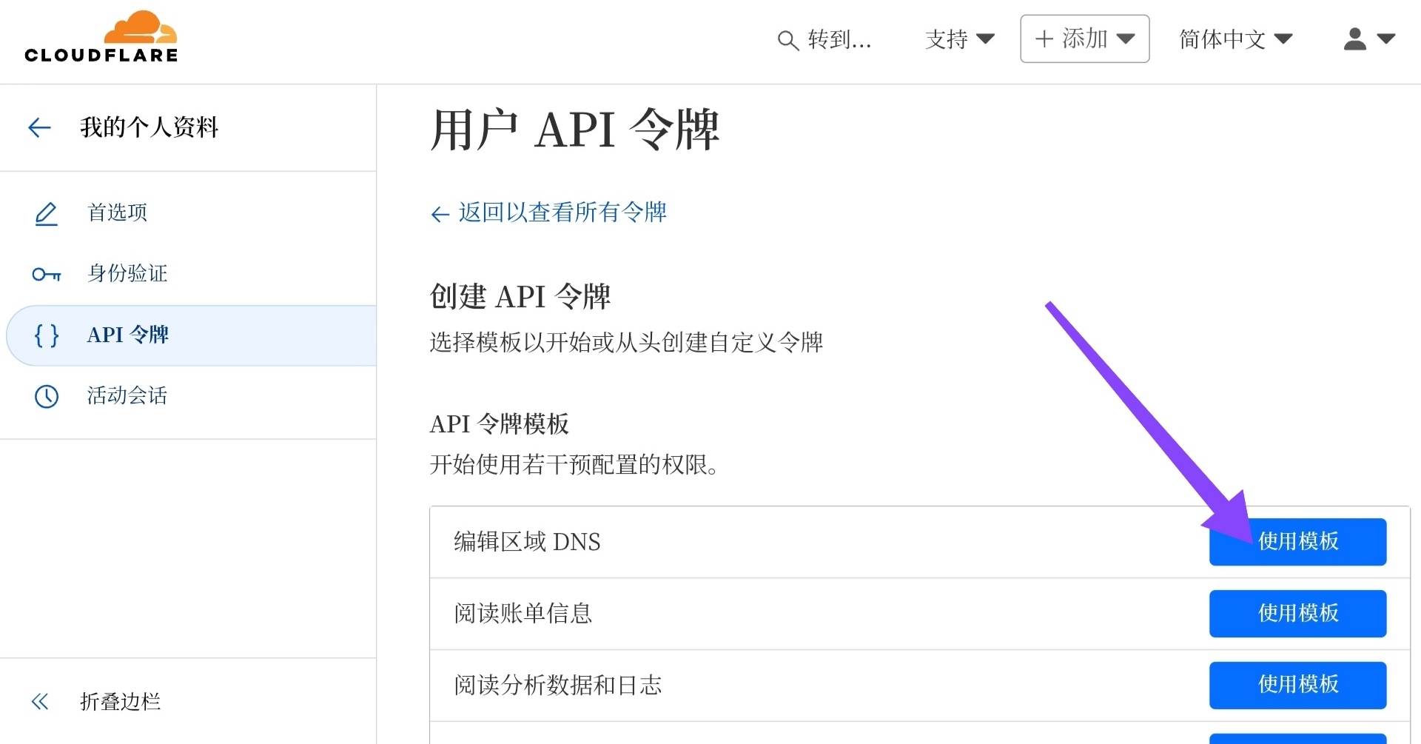Use template for 阅读账单信息
1421x744 pixels.
click(1297, 614)
